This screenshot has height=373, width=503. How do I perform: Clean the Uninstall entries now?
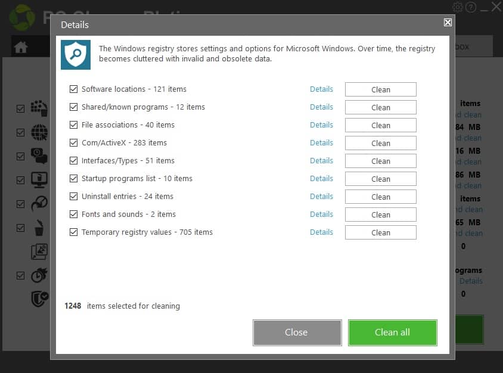click(x=380, y=196)
